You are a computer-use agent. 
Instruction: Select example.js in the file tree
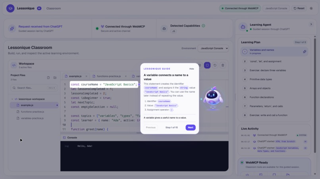[34, 105]
